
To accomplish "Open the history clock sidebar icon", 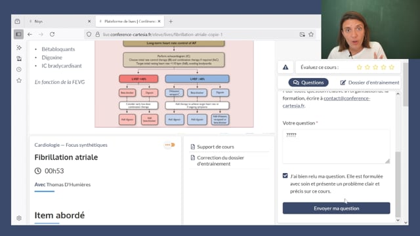I will 19,69.
